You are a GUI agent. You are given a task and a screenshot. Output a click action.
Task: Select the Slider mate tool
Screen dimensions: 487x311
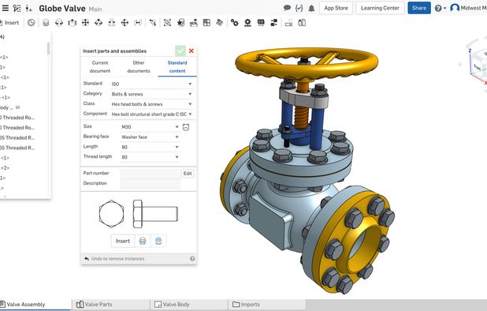[72, 23]
